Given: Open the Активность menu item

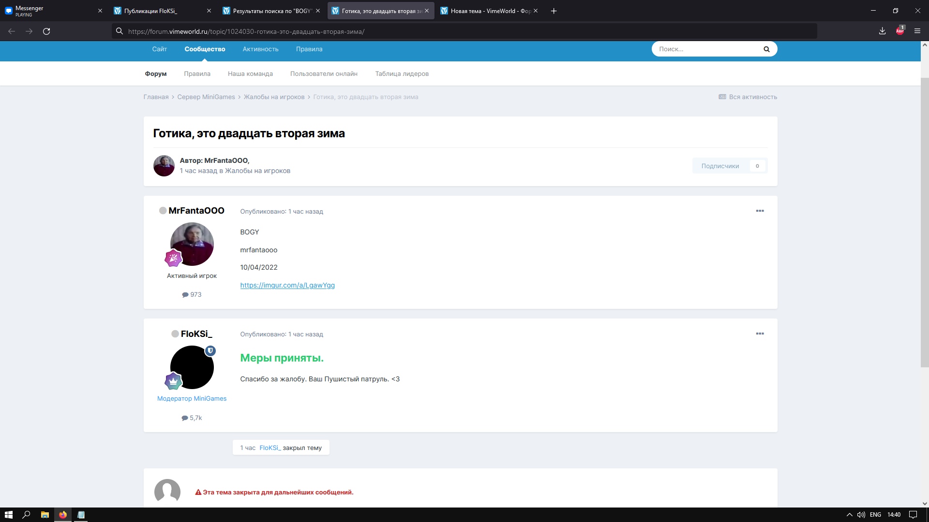Looking at the screenshot, I should [x=260, y=49].
